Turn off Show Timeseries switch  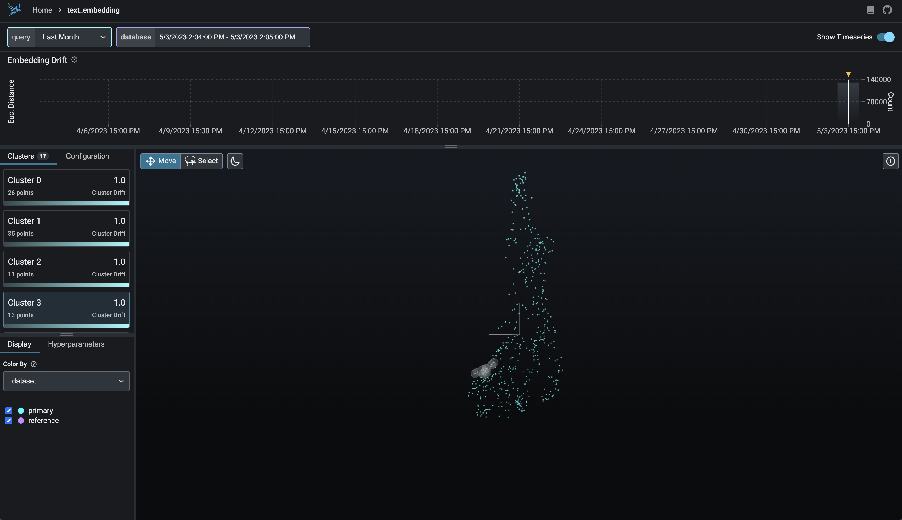click(x=886, y=37)
